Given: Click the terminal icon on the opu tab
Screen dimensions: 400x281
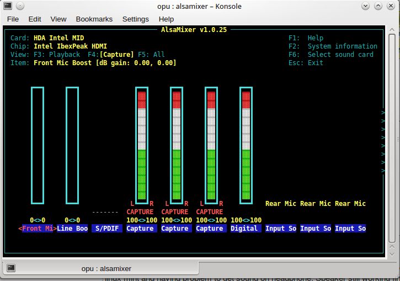Looking at the screenshot, I should 11,268.
